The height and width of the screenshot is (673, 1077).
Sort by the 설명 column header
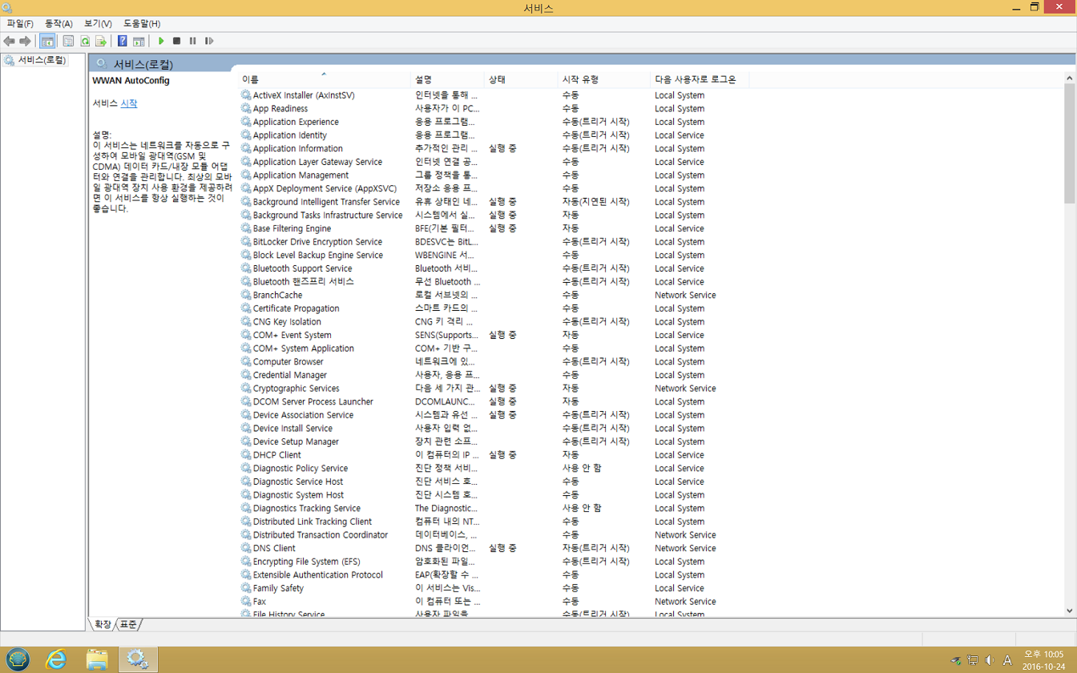point(448,79)
